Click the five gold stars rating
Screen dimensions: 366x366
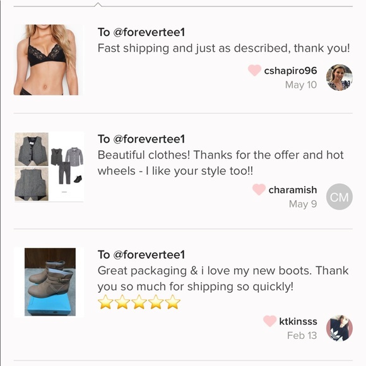click(139, 302)
